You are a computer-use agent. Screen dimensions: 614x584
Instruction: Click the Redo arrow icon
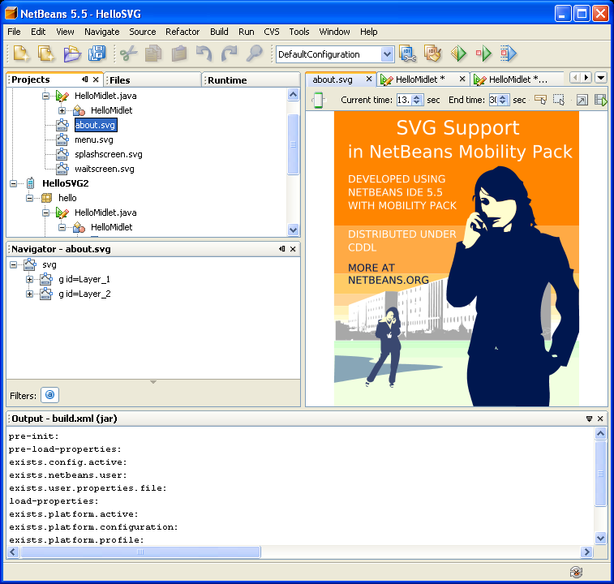pos(229,54)
